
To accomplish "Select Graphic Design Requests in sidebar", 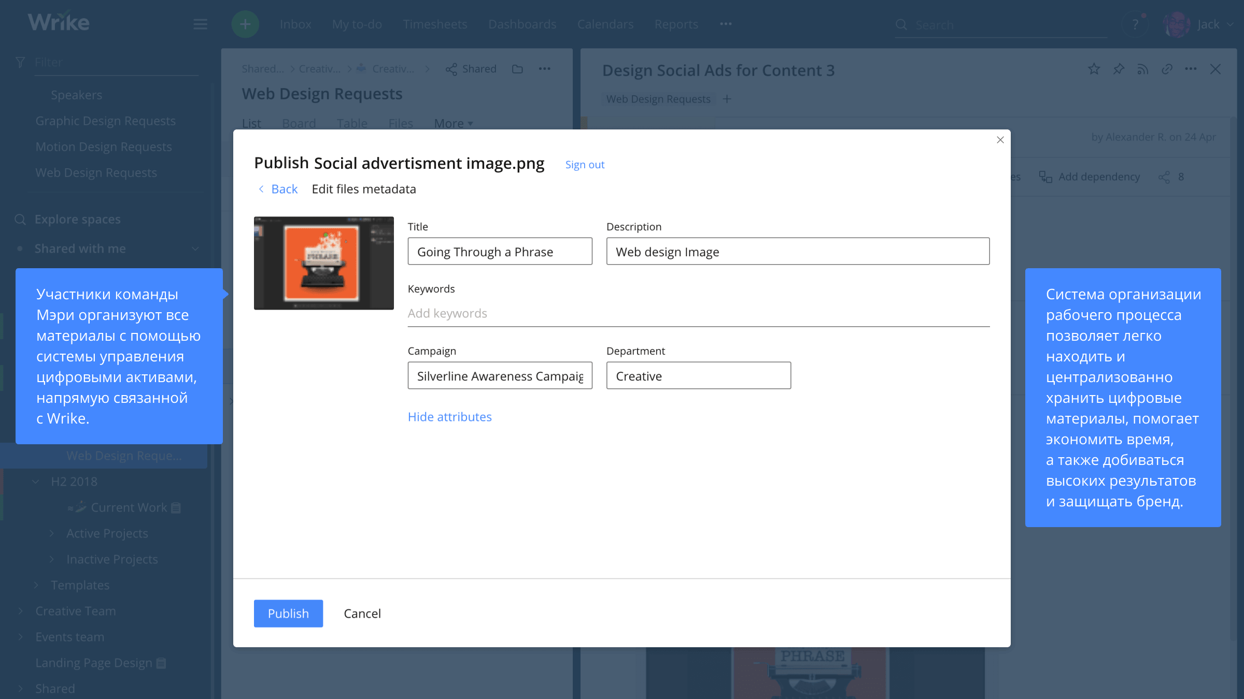I will click(105, 121).
